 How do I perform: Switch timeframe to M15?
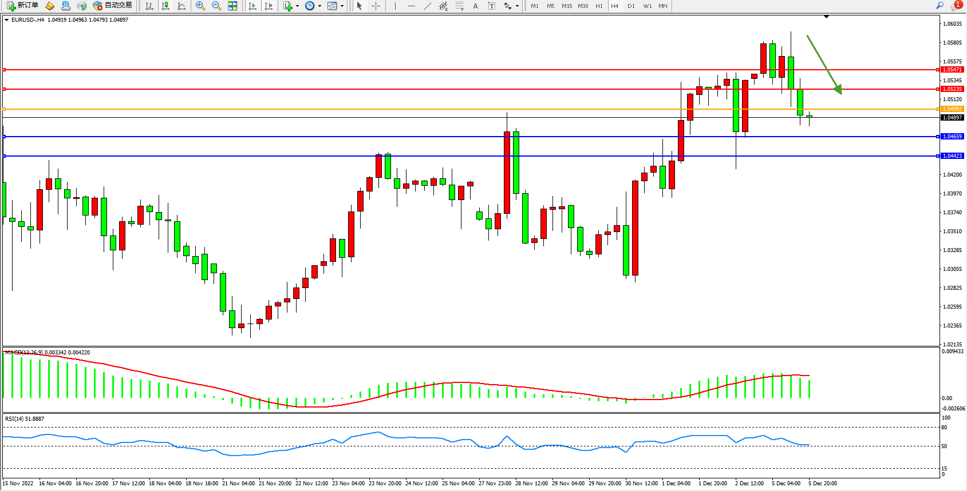click(x=567, y=6)
